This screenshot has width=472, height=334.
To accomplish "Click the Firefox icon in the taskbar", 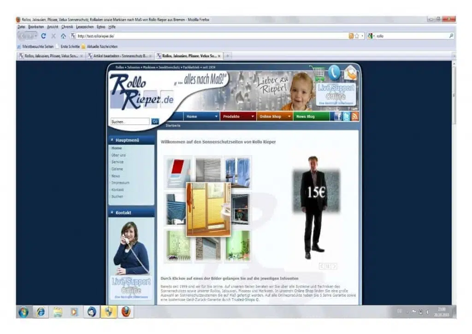I will coord(126,312).
